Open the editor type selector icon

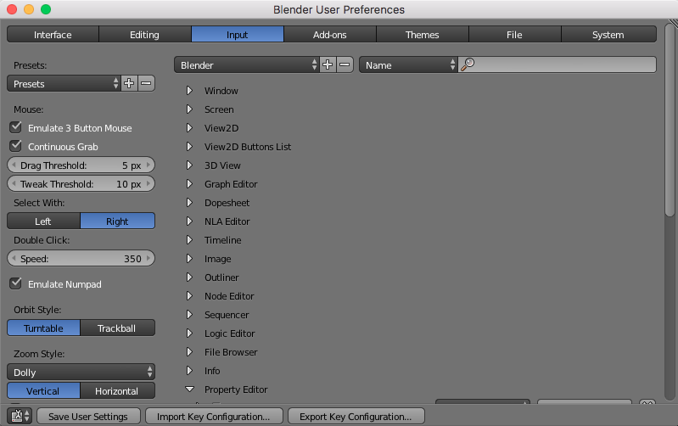pyautogui.click(x=20, y=416)
